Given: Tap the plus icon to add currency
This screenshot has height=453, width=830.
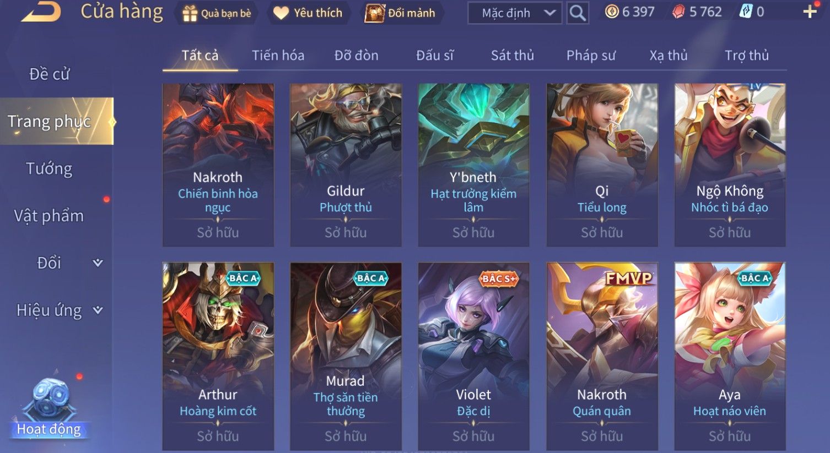Looking at the screenshot, I should [810, 12].
